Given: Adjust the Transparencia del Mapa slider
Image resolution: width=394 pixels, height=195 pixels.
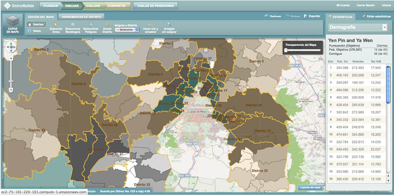Looking at the screenshot, I should [x=286, y=50].
